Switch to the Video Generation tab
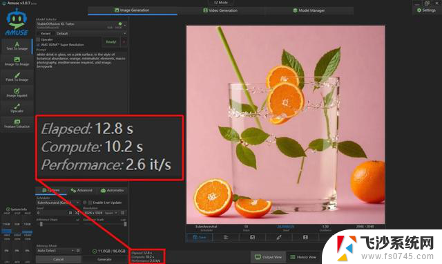The width and height of the screenshot is (442, 264). pyautogui.click(x=220, y=10)
